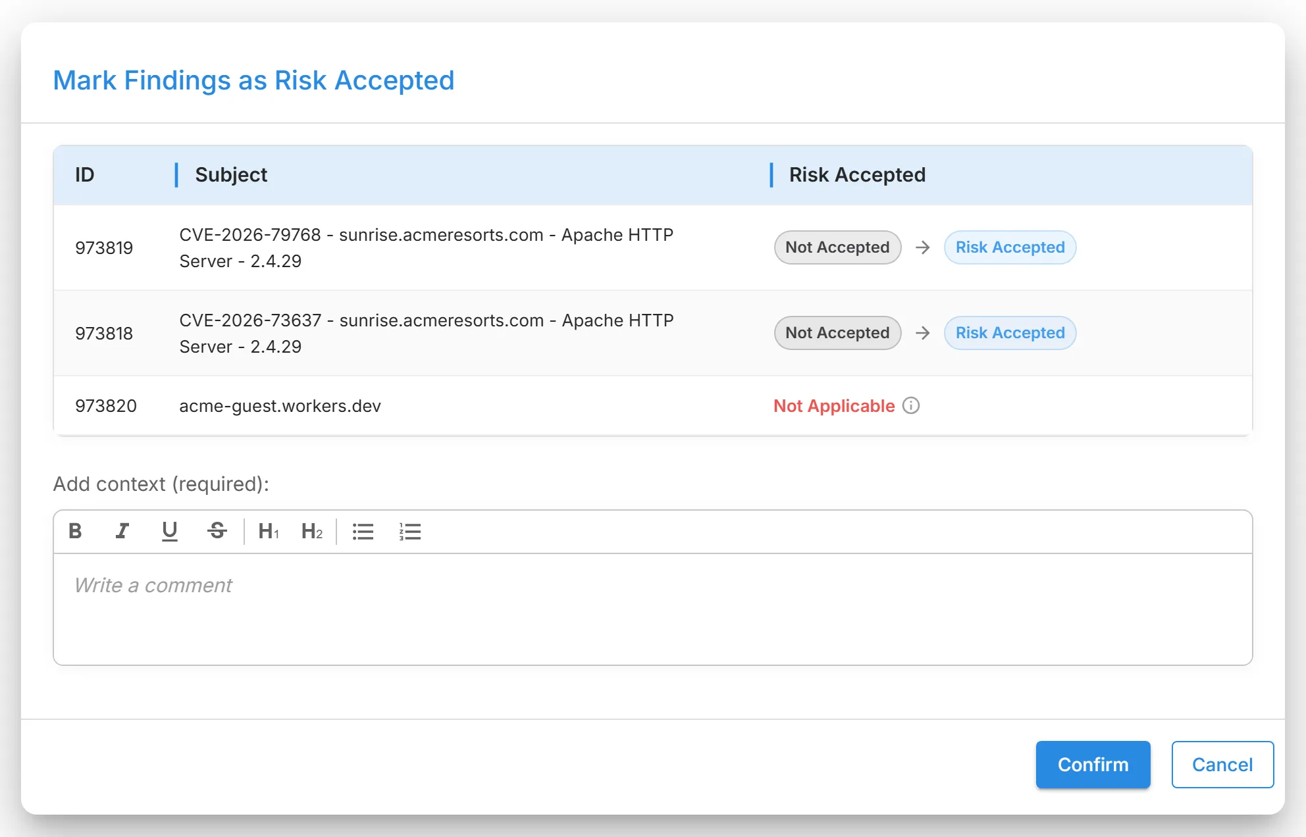This screenshot has width=1306, height=837.
Task: Click the Not Applicable status text
Action: (x=834, y=406)
